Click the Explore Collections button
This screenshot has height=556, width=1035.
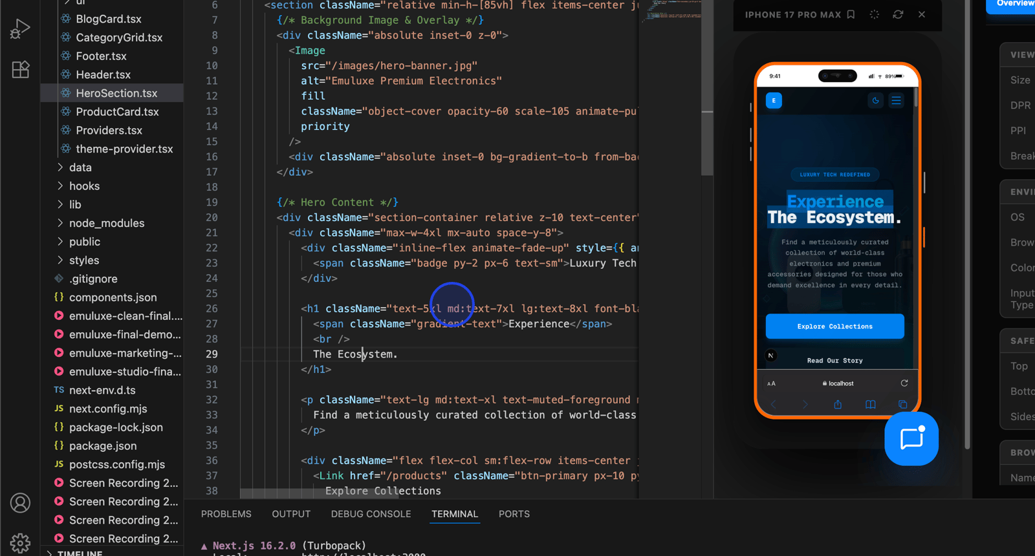(834, 326)
